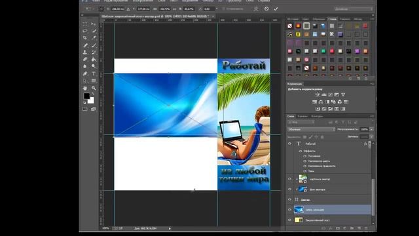Hide the Закрепленный пост layer
419x236 pixels.
289,220
